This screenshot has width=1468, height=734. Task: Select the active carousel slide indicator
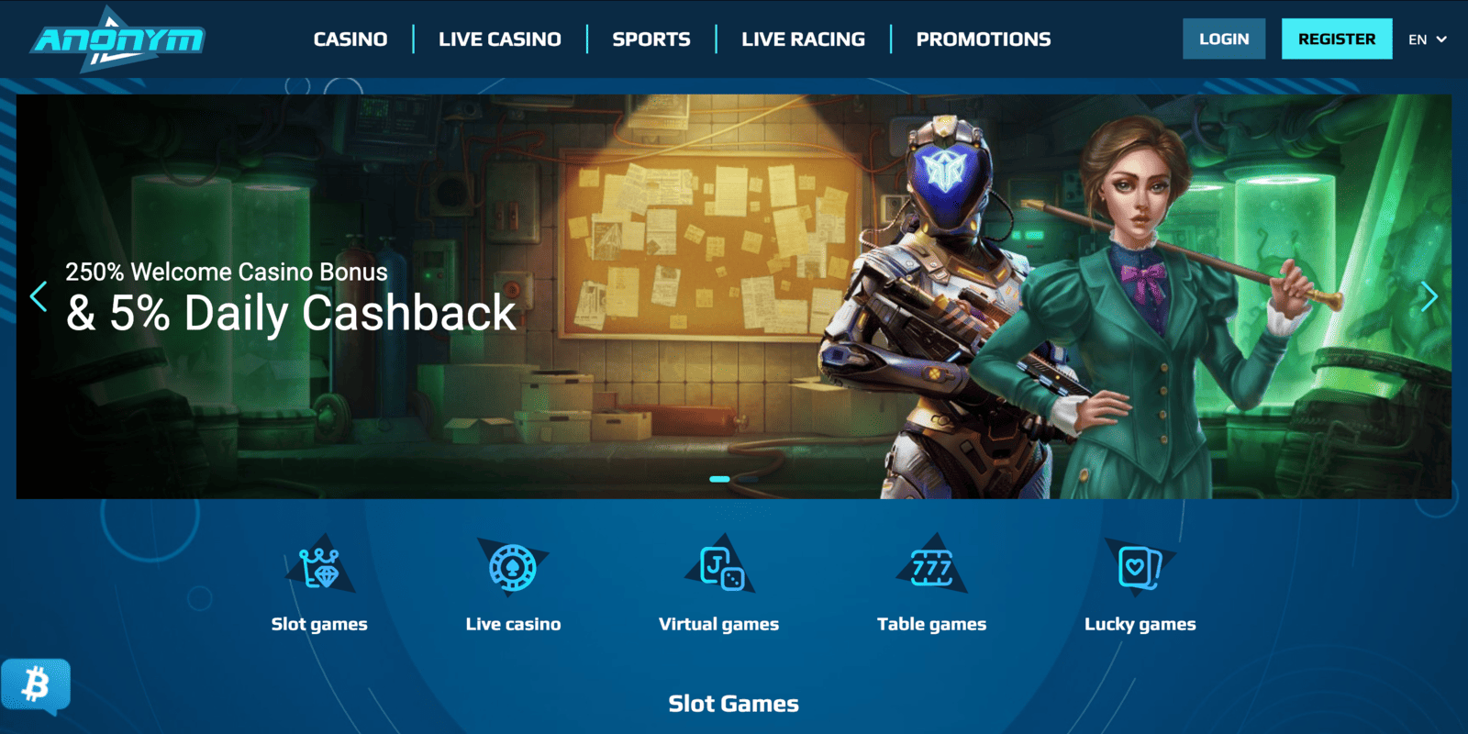point(720,479)
